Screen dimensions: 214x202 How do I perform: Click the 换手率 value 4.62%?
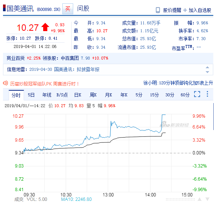202,31
